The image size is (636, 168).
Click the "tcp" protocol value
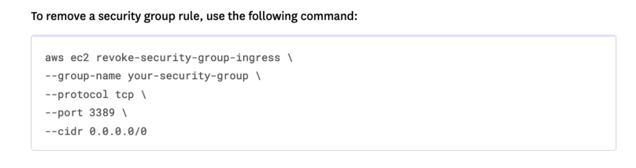tap(124, 94)
